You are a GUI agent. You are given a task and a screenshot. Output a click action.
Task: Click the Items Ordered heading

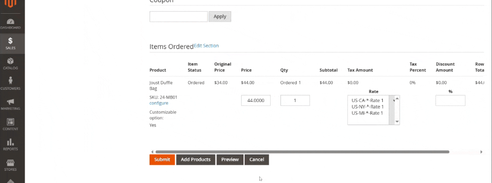[x=172, y=47]
